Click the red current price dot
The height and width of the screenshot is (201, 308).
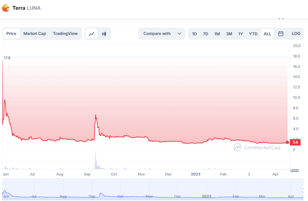[288, 142]
